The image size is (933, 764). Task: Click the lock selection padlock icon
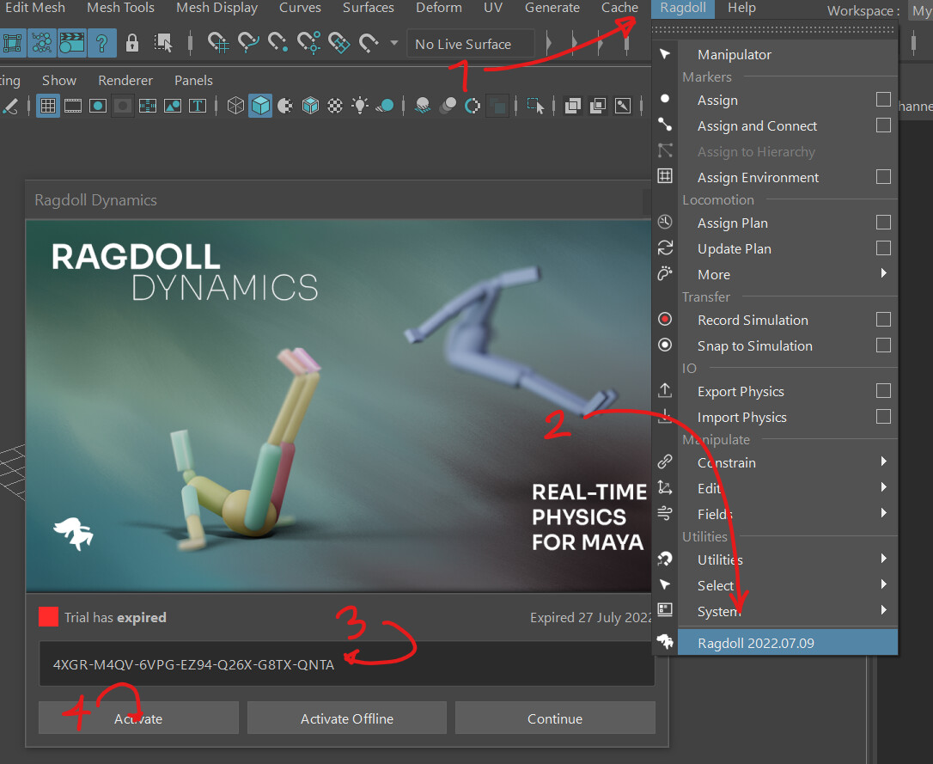click(x=132, y=43)
